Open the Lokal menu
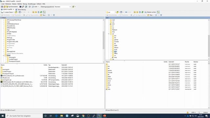This screenshot has height=118, width=210. click(3, 4)
